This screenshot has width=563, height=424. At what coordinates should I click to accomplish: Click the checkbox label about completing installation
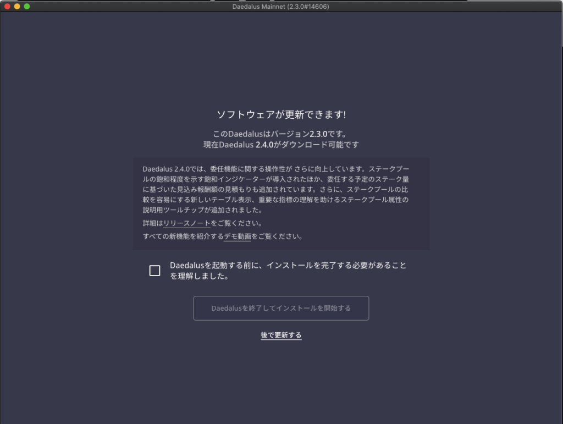pos(289,271)
